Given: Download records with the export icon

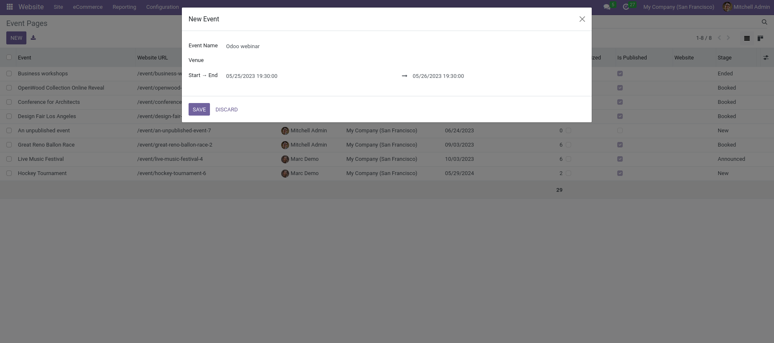Looking at the screenshot, I should point(34,38).
